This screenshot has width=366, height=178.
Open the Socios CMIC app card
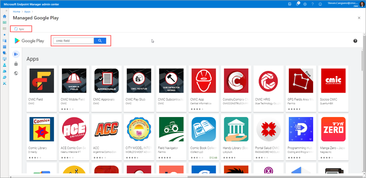(x=333, y=89)
